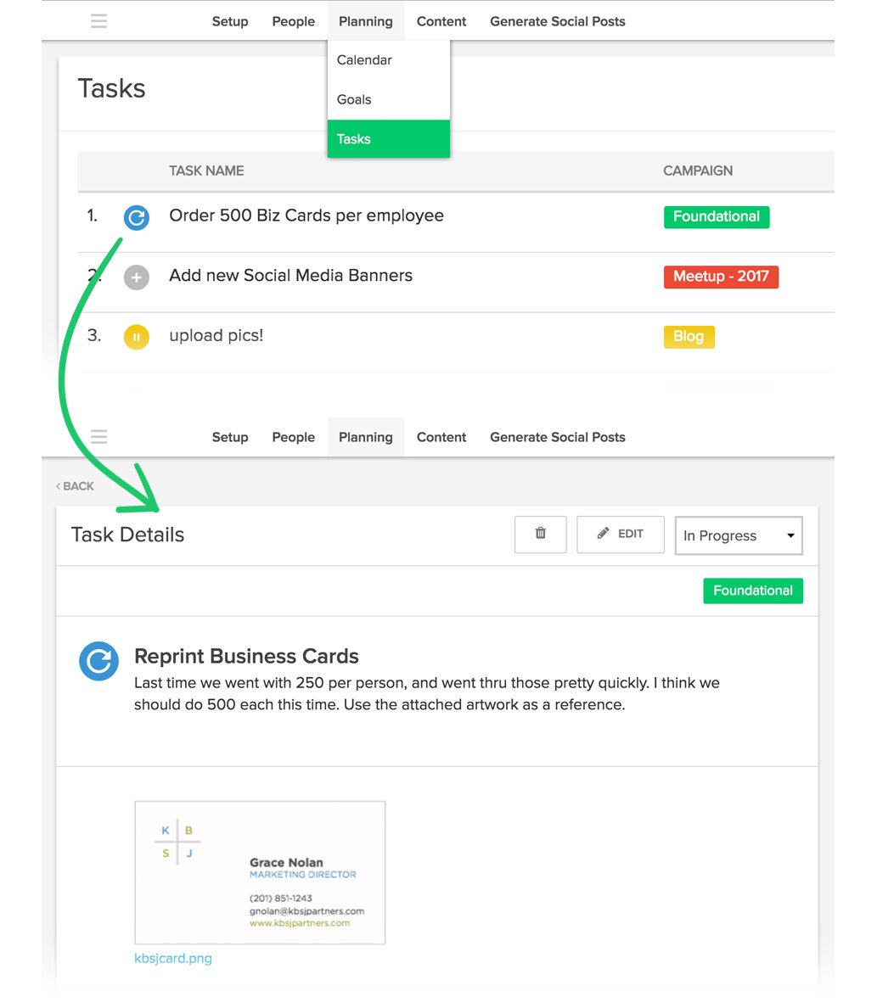Screen dimensions: 877x1008
Task: Click the Foundational tag in Task Details
Action: click(753, 591)
